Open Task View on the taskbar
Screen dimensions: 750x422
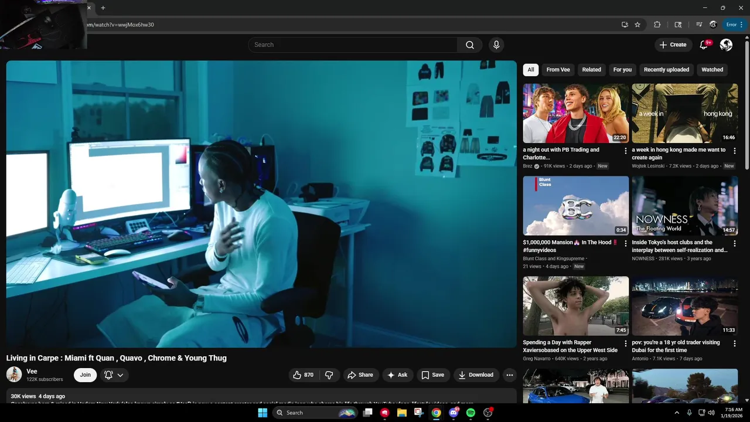[x=367, y=413]
